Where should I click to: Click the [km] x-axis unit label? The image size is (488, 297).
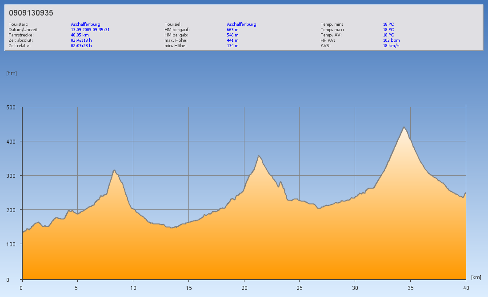tap(476, 277)
